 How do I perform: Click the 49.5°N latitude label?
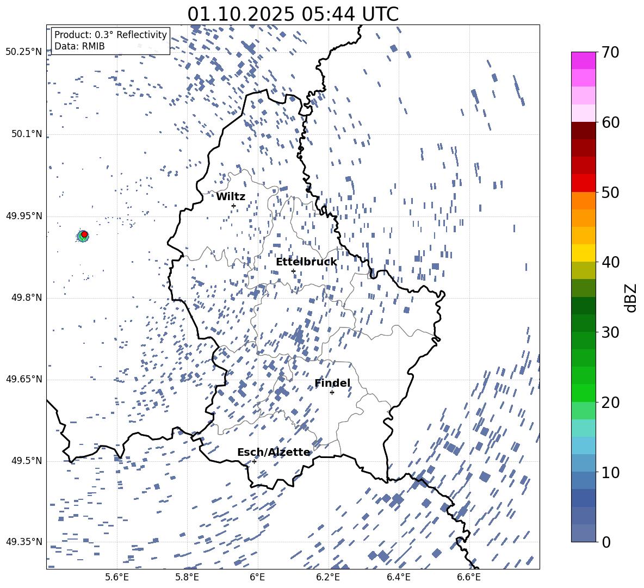(27, 461)
